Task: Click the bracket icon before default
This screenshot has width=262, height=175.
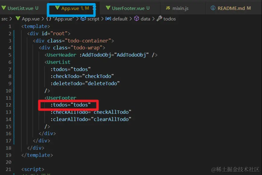Action: pyautogui.click(x=108, y=19)
